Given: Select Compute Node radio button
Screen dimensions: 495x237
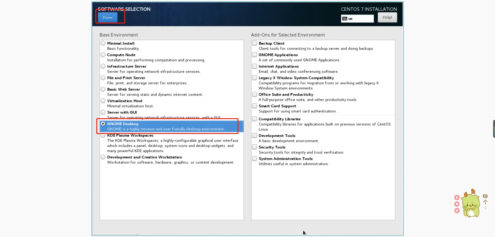Looking at the screenshot, I should tap(103, 55).
